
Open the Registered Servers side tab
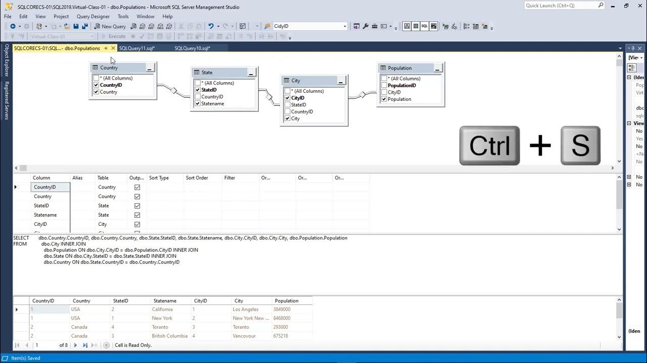[7, 100]
